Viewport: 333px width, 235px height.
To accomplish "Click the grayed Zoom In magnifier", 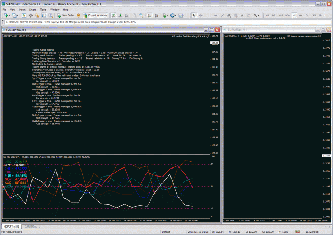I will (134, 15).
